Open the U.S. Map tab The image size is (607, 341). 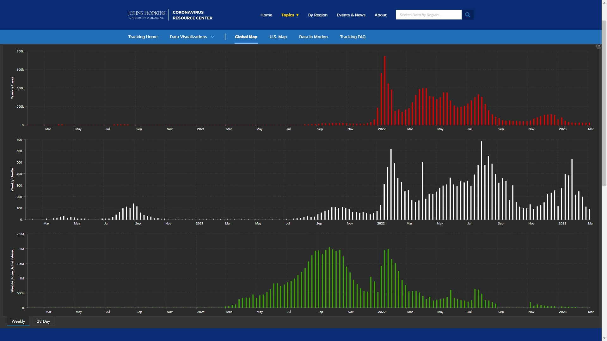click(278, 37)
